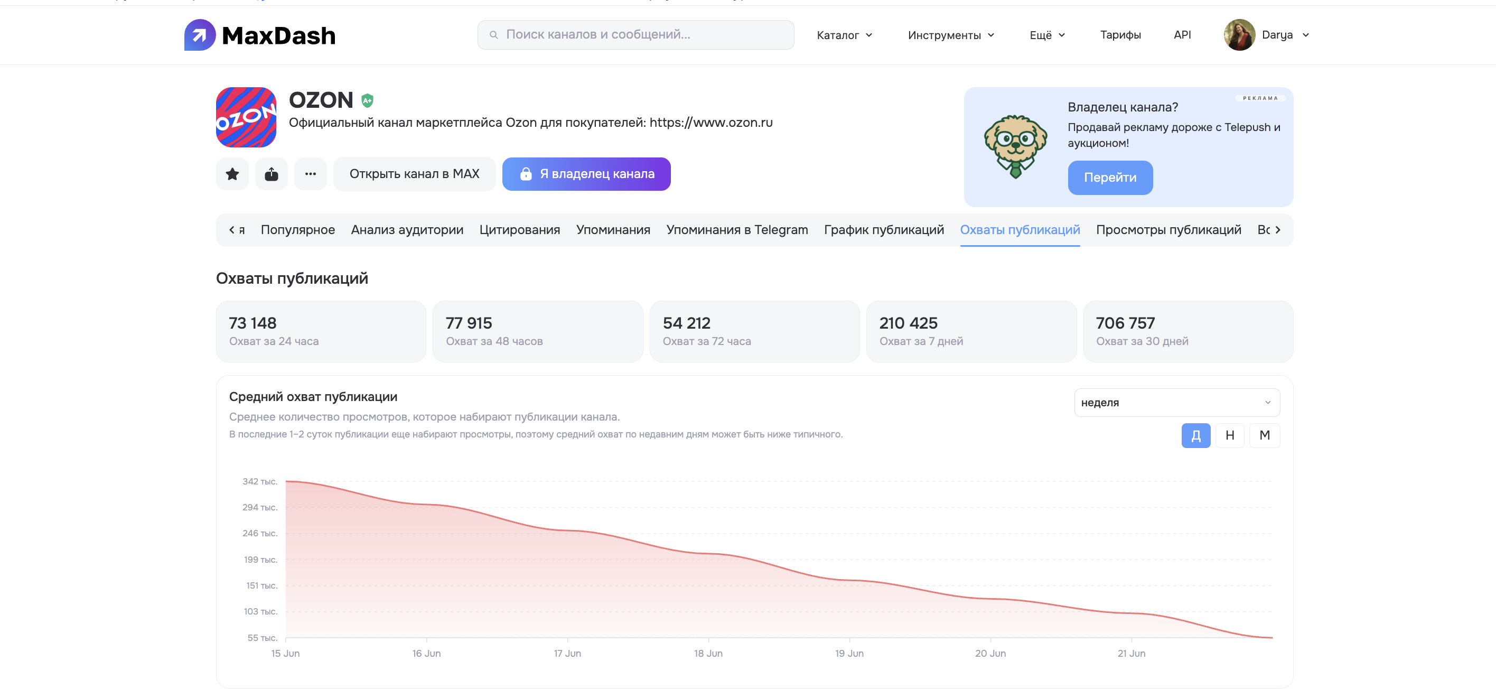Click the Охваты публикаций section heading
1496x689 pixels.
pos(292,279)
